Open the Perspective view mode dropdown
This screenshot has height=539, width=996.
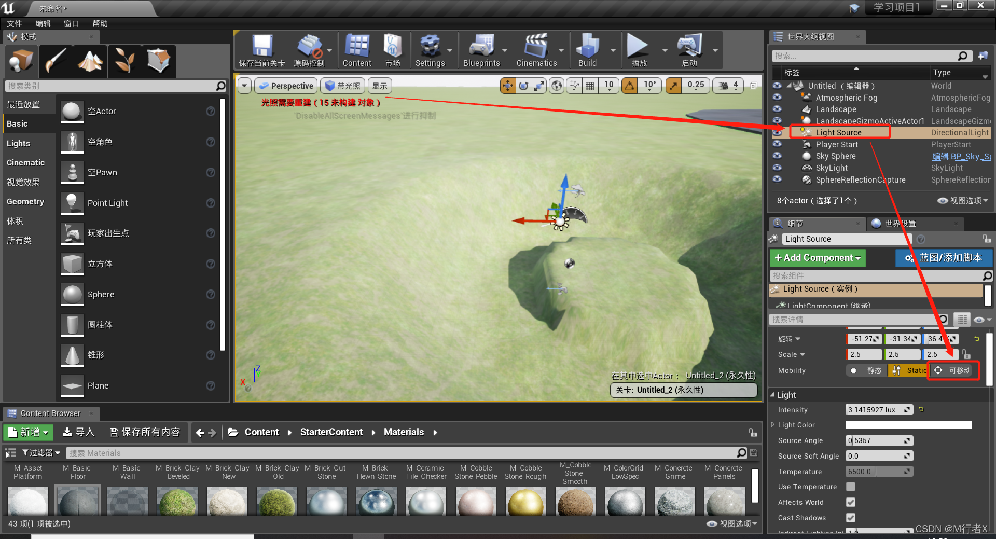(286, 86)
